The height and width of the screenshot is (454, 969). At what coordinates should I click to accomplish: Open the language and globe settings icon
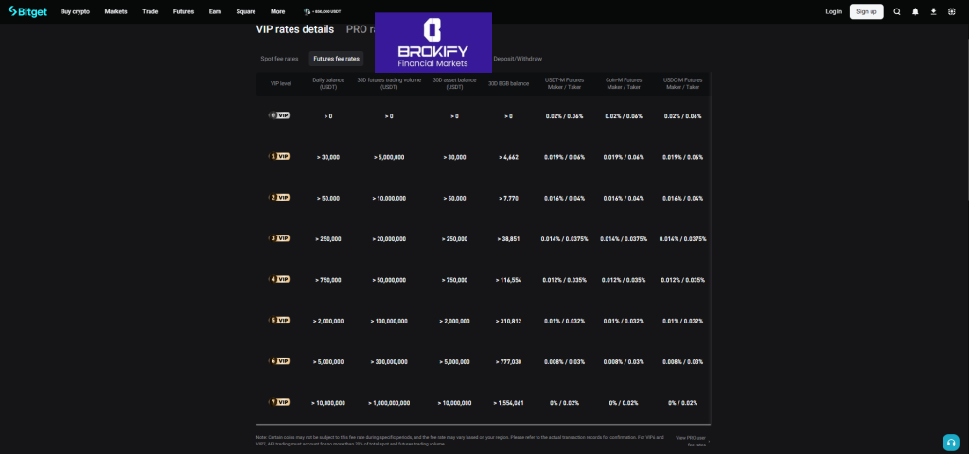coord(951,11)
